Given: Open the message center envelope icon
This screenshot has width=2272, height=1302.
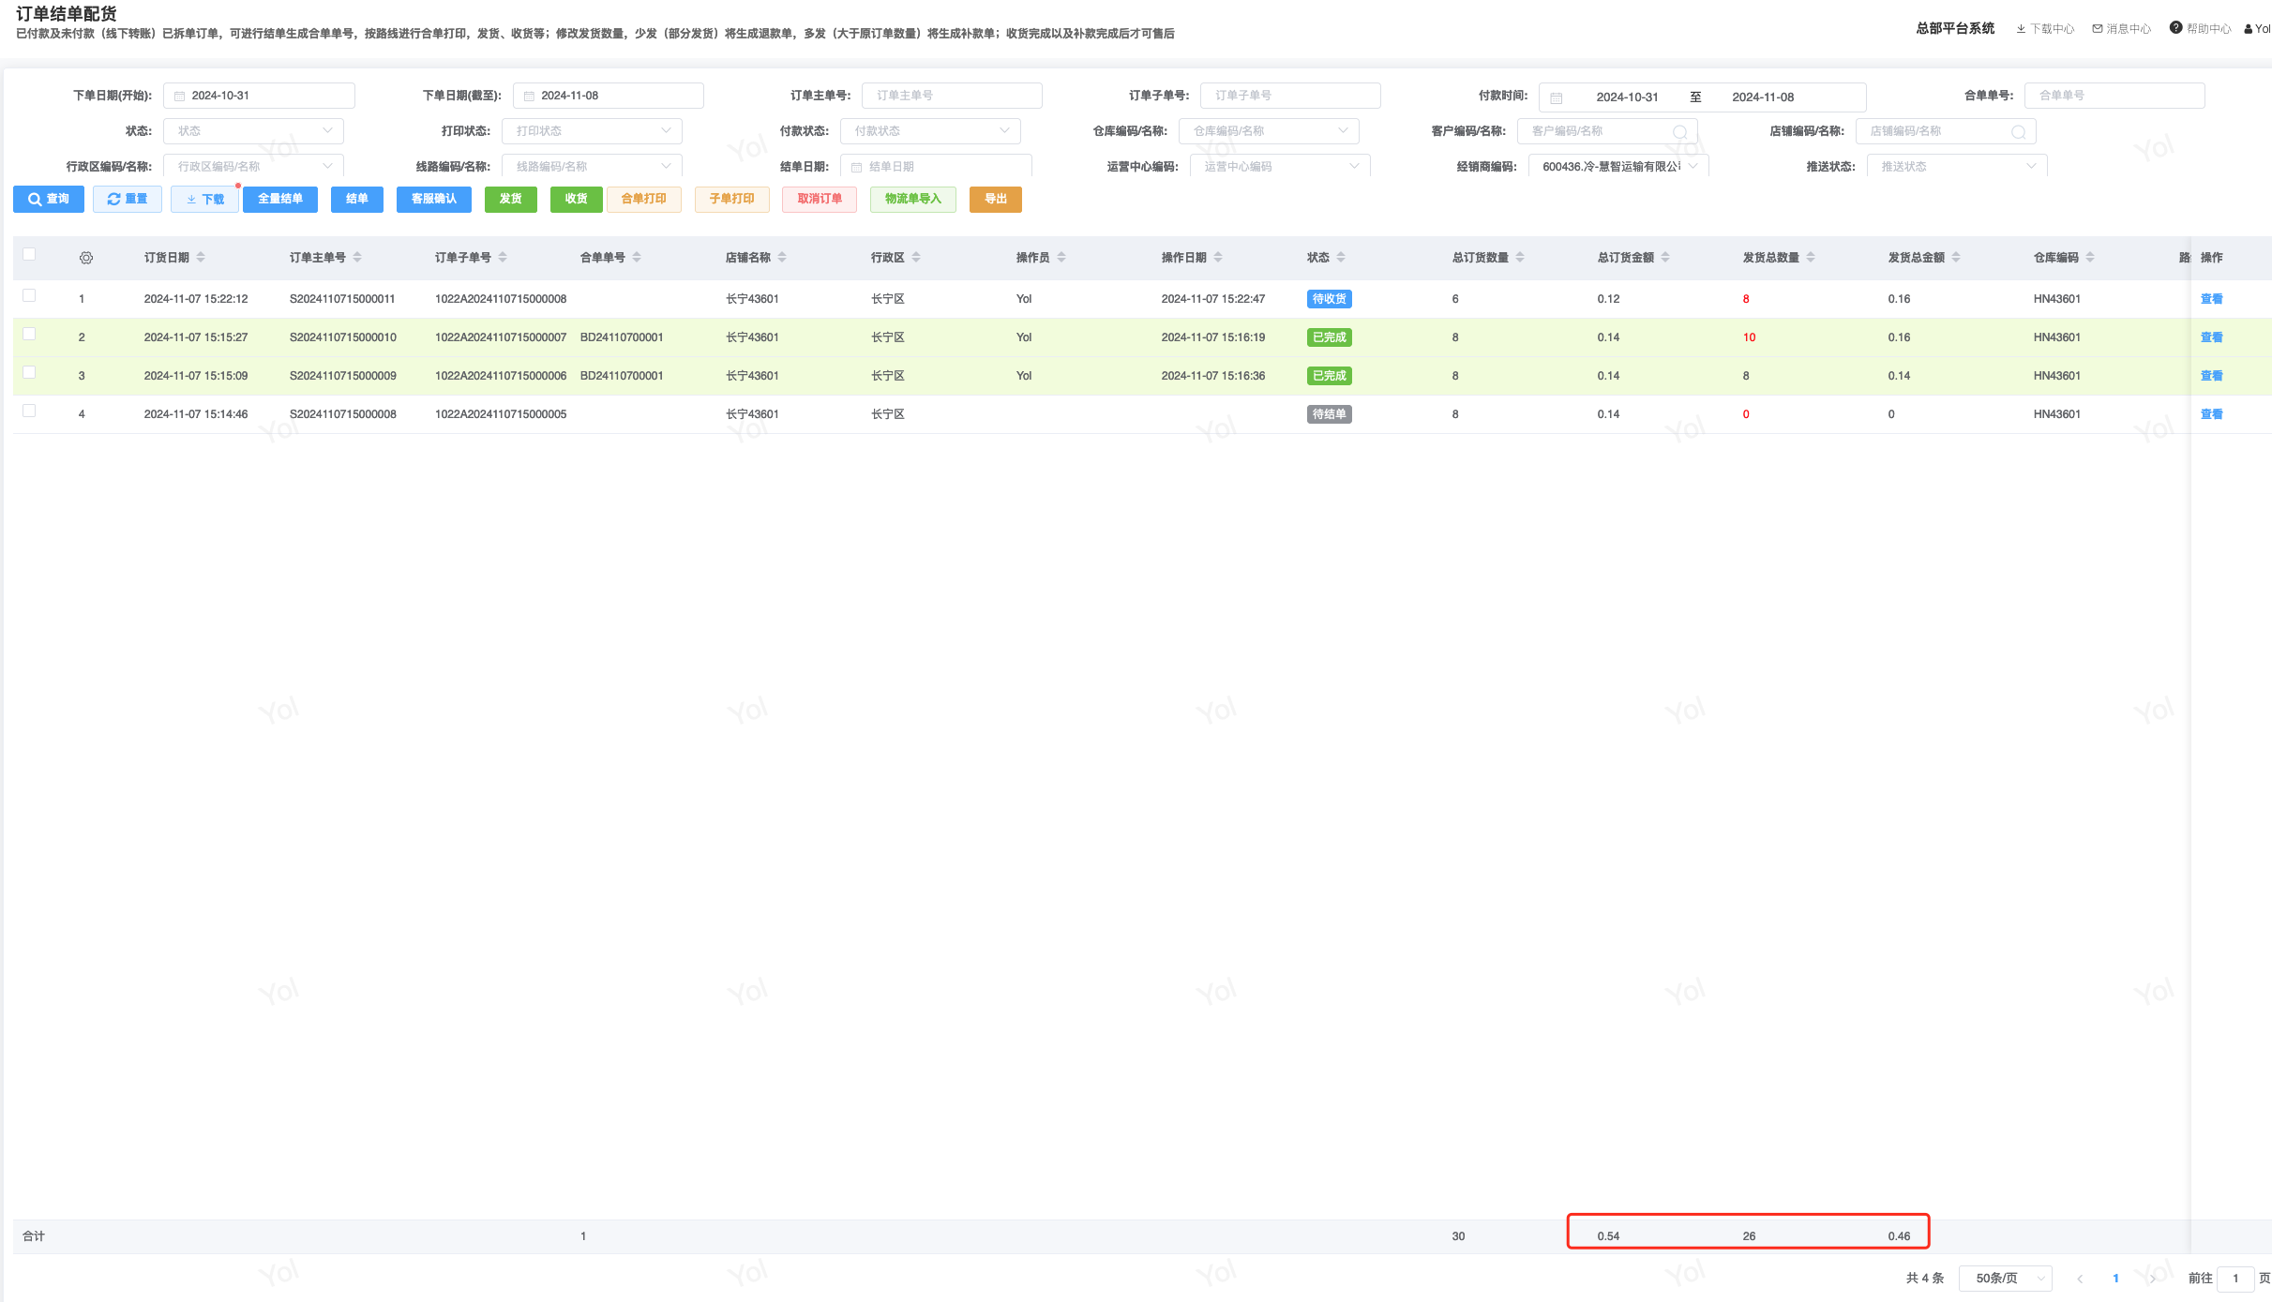Looking at the screenshot, I should click(x=2098, y=29).
